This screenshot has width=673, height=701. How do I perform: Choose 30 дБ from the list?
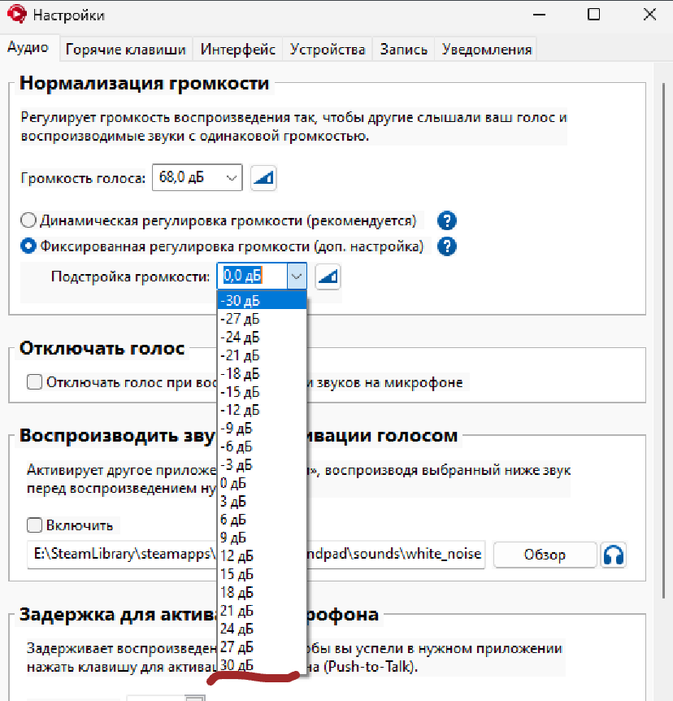pyautogui.click(x=262, y=665)
